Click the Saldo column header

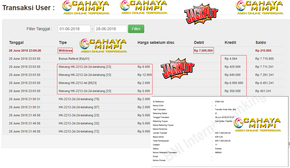261,43
